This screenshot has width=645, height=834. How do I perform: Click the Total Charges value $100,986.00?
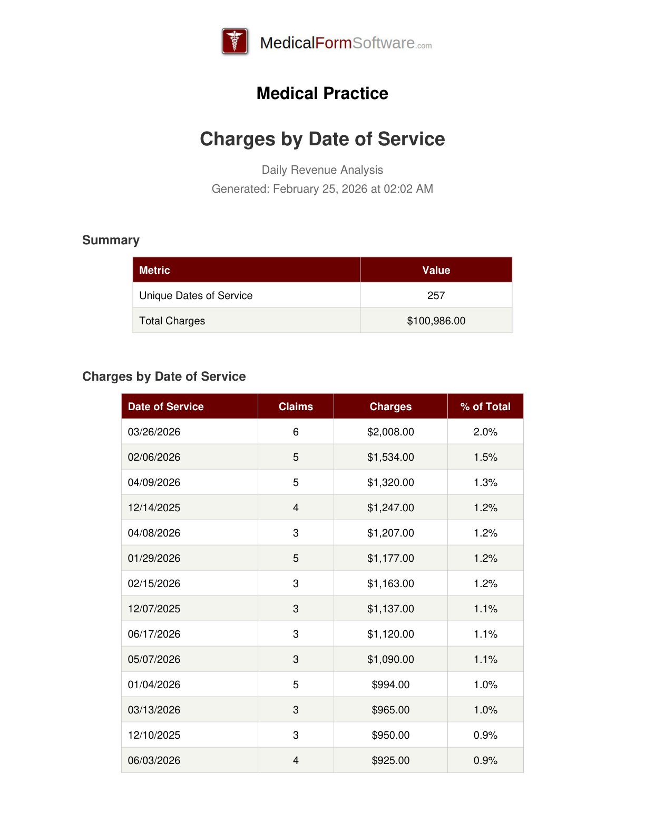436,321
